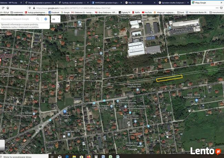Image resolution: width=224 pixels, height=158 pixels.
Task: Click the 'KPZ Bombki' map pin
Action: point(34,114)
